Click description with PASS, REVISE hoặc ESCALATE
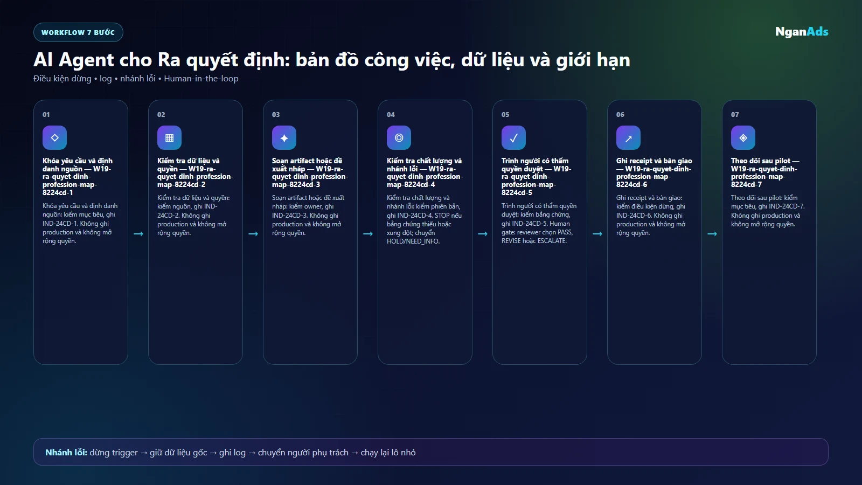The height and width of the screenshot is (485, 862). pos(539,224)
